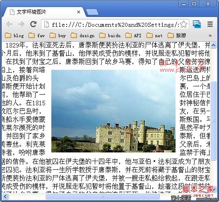Screen dimensions: 219x202
Task: Click the text line starting with 1829年
Action: [x=108, y=45]
